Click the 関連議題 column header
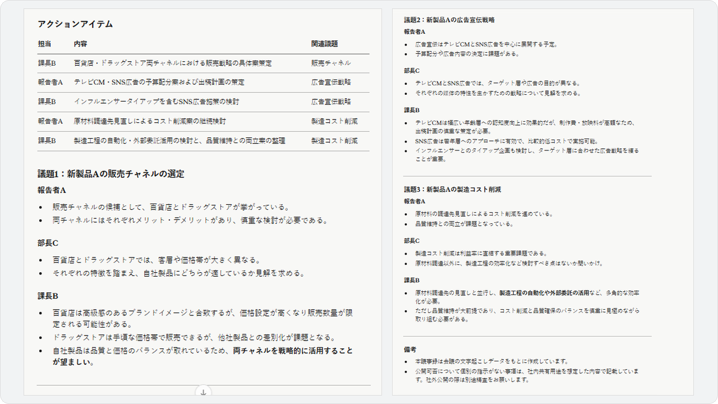The height and width of the screenshot is (404, 718). click(x=325, y=44)
